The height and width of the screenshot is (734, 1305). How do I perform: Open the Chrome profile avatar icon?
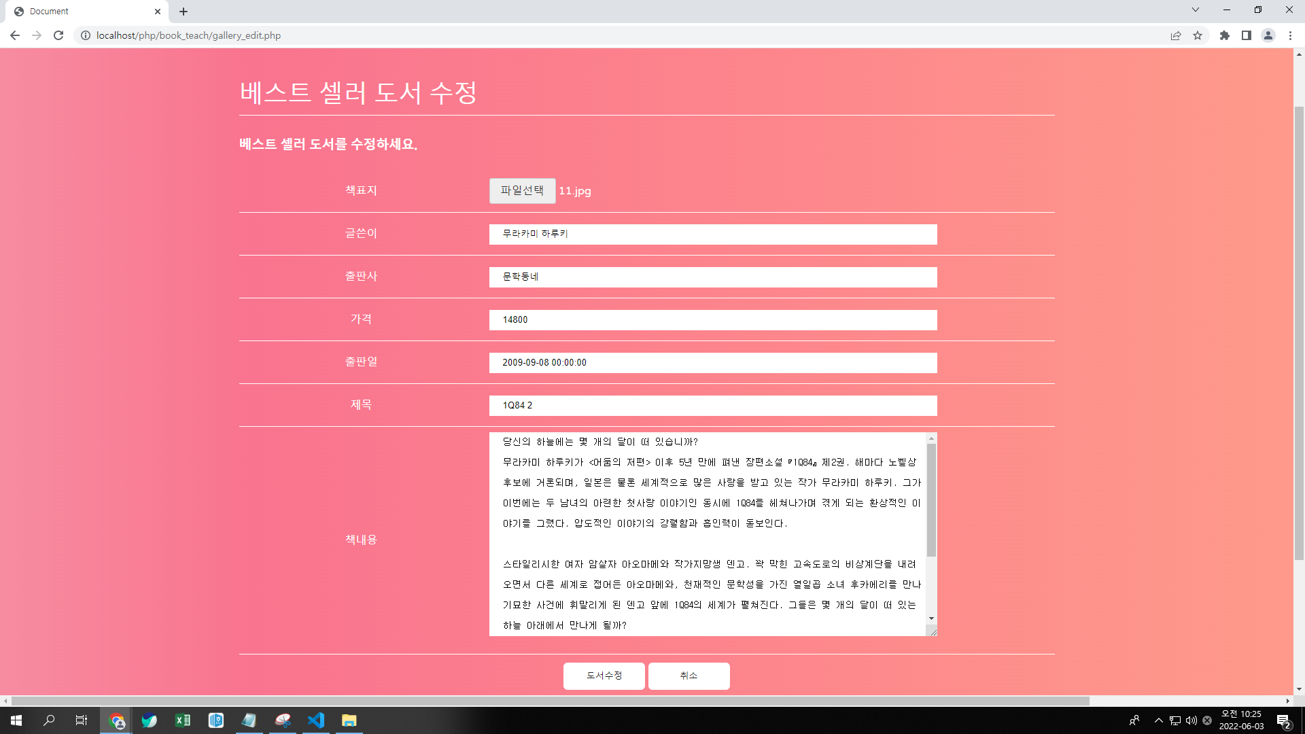[1268, 35]
